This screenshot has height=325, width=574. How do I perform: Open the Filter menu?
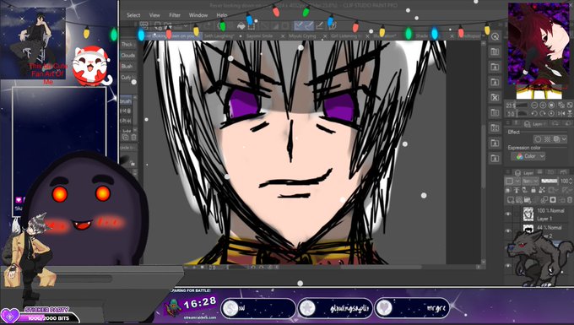(x=175, y=15)
